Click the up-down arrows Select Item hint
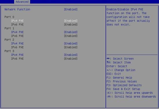The image size is (159, 109). pyautogui.click(x=119, y=62)
